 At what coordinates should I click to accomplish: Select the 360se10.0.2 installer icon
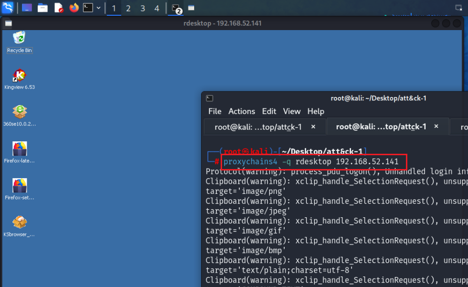[20, 116]
